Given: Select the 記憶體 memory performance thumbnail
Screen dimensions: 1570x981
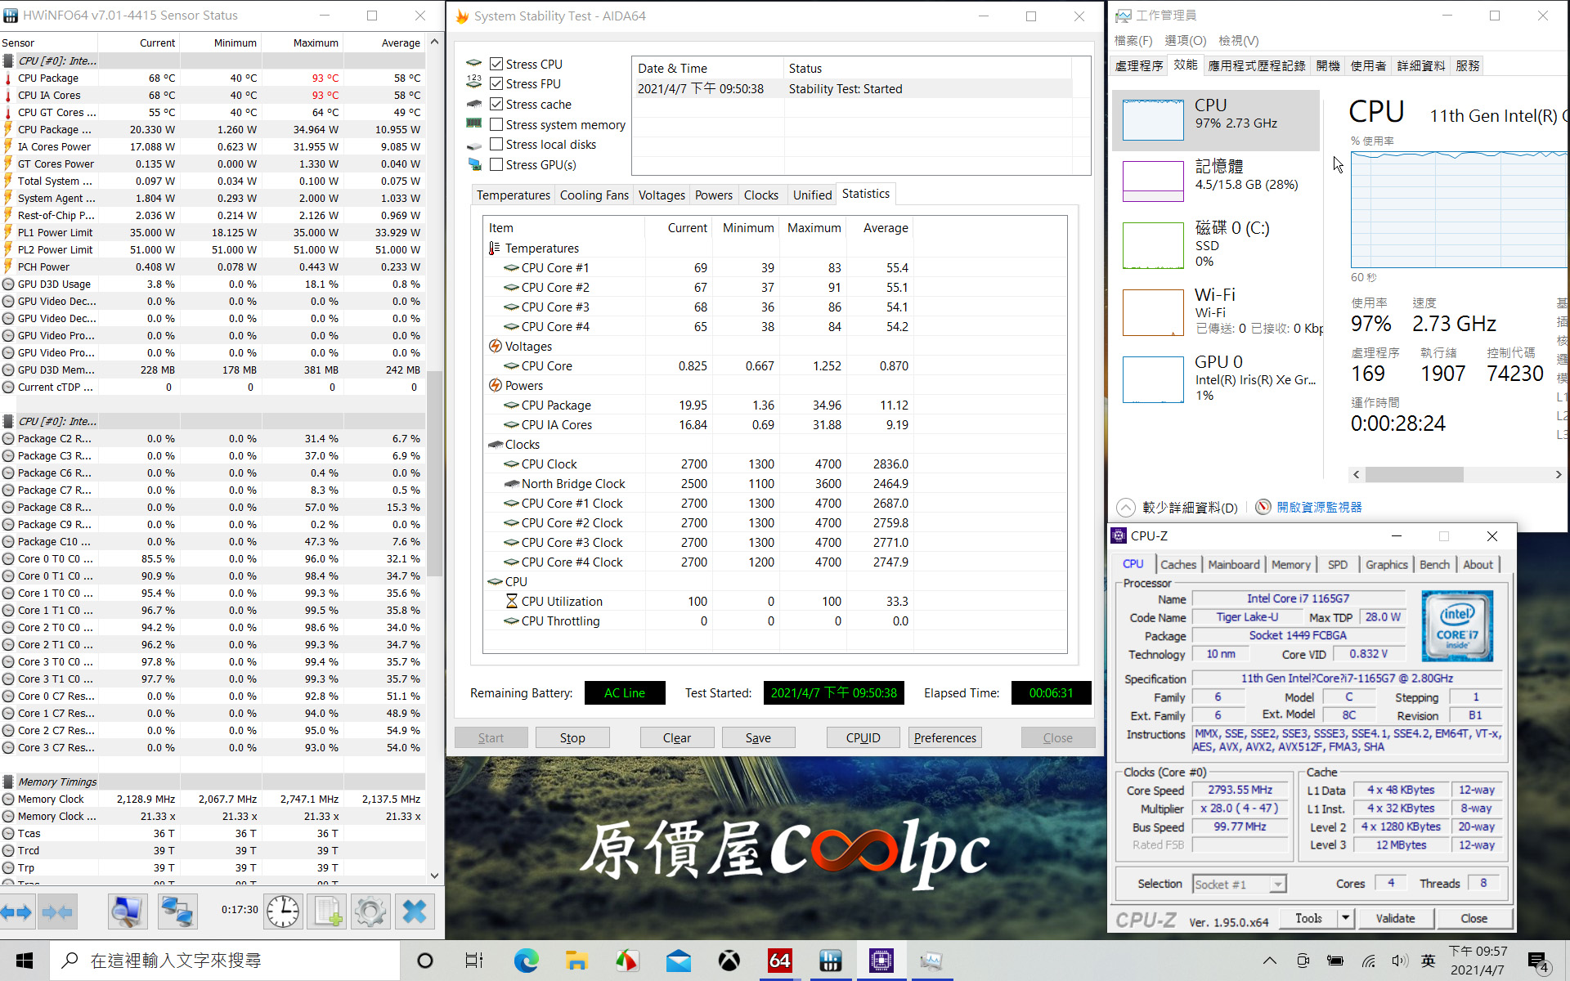Looking at the screenshot, I should [x=1153, y=181].
